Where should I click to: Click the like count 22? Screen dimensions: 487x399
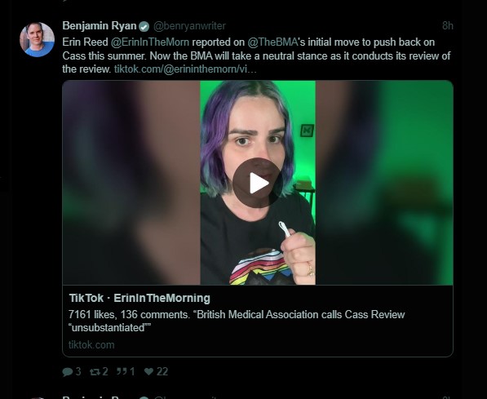tap(162, 371)
